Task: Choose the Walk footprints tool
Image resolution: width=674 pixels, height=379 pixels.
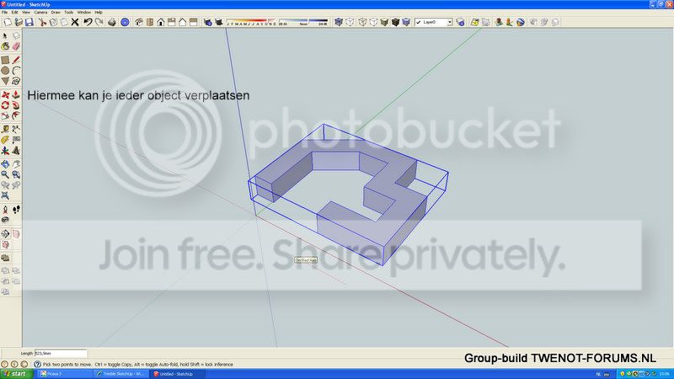Action: 16,210
